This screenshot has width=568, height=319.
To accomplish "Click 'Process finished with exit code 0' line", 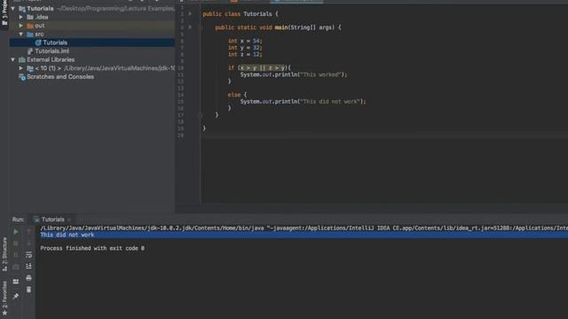I will pos(92,248).
